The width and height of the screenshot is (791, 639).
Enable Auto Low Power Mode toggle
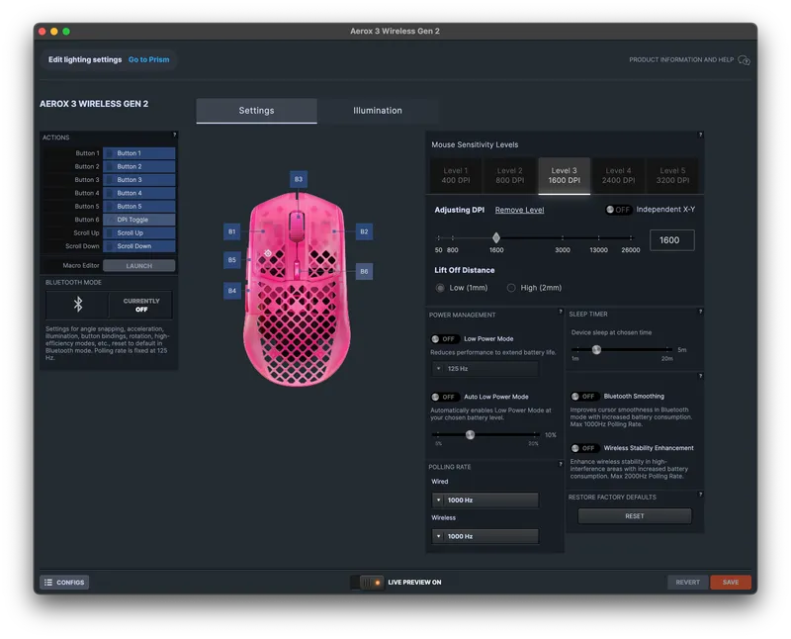click(444, 397)
